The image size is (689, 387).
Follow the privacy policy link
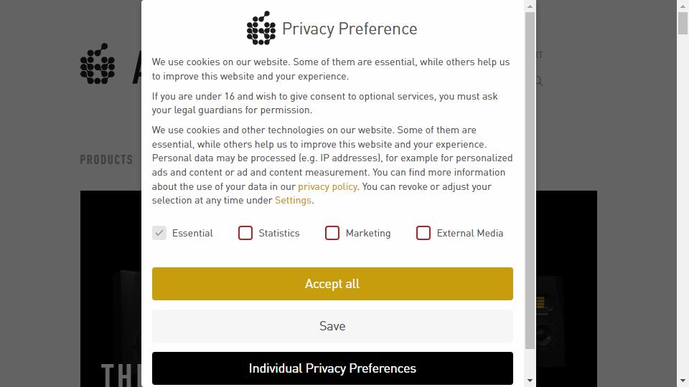pyautogui.click(x=327, y=186)
